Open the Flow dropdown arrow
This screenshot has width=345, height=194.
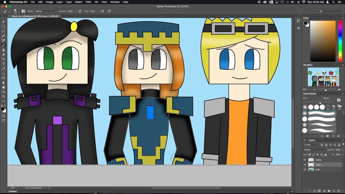[98, 11]
